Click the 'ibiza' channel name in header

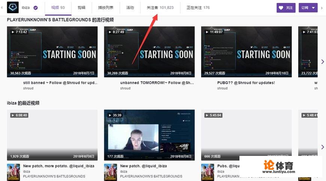pos(25,8)
